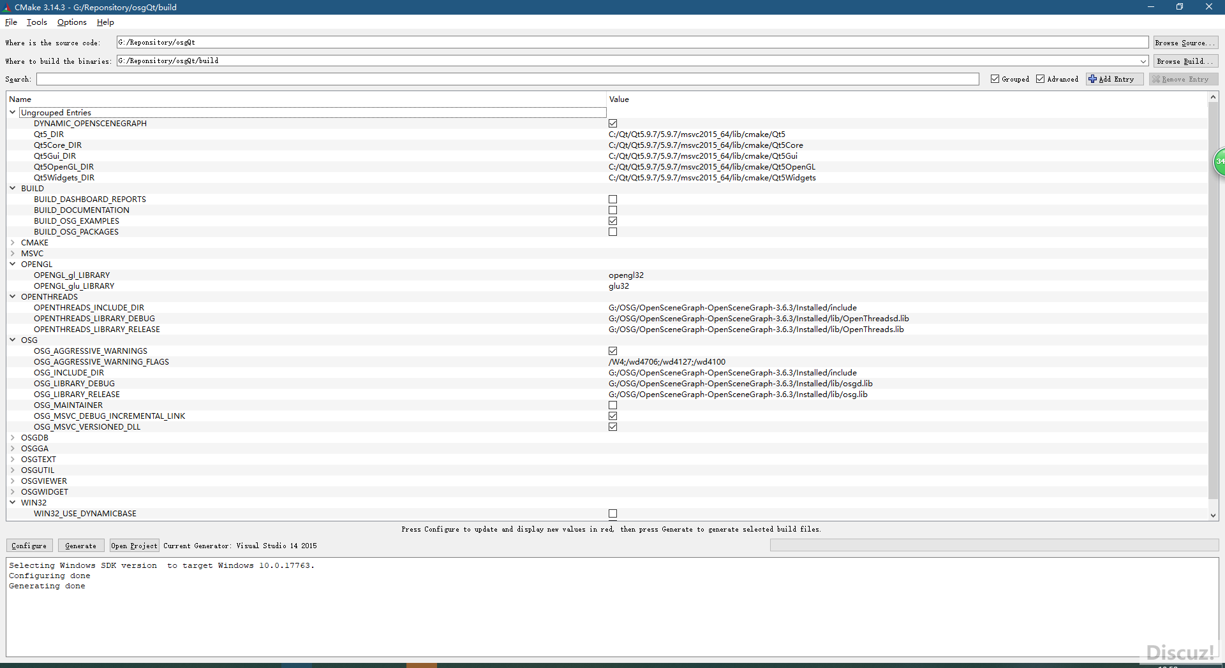Screen dimensions: 1225x668
Task: Open the Tools menu
Action: point(37,22)
